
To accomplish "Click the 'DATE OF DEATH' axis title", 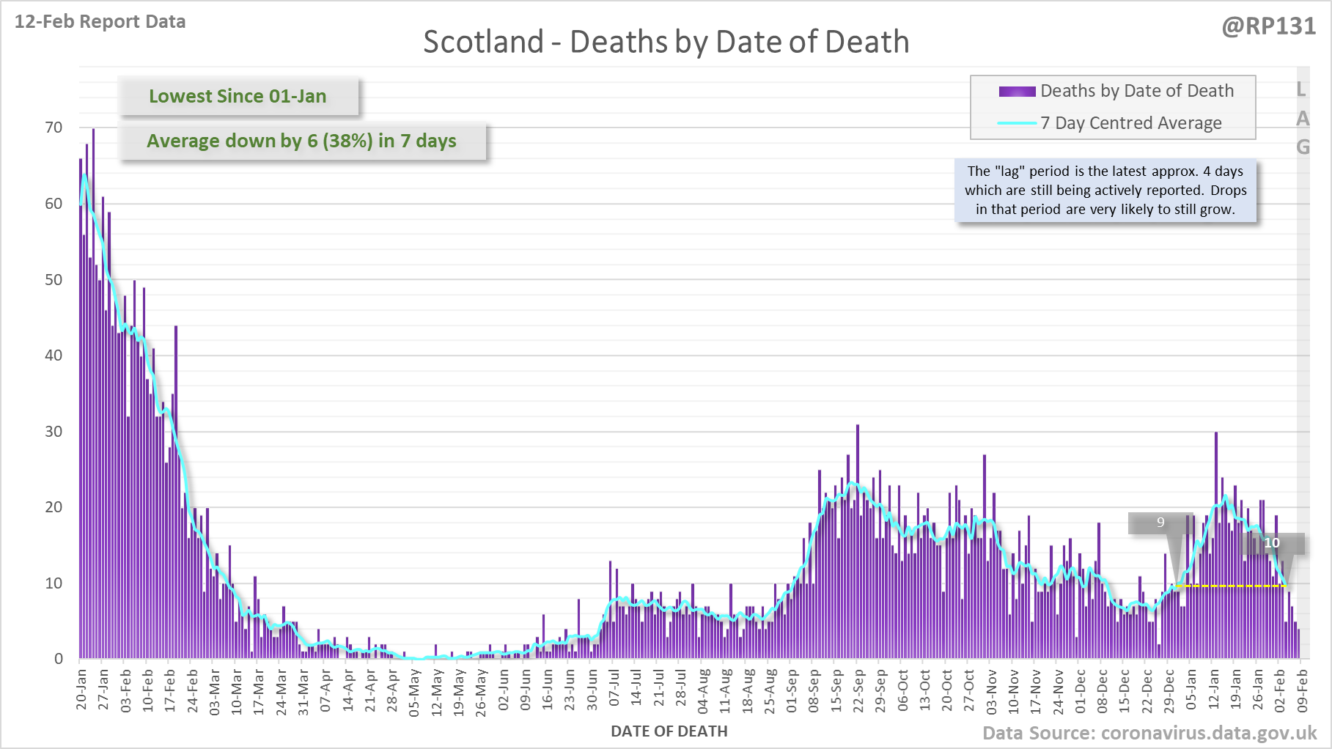I will pos(669,731).
